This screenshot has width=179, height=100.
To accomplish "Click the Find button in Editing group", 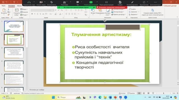I will [132, 9].
